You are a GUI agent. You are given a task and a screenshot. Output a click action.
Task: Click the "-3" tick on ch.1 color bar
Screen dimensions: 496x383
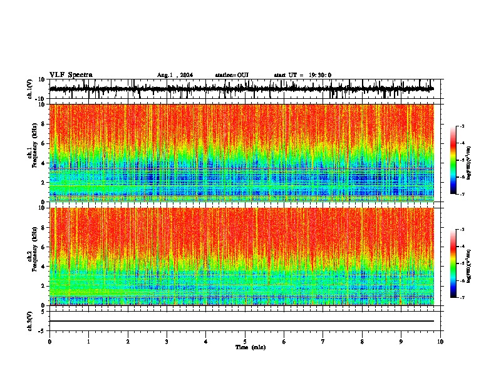coord(462,126)
